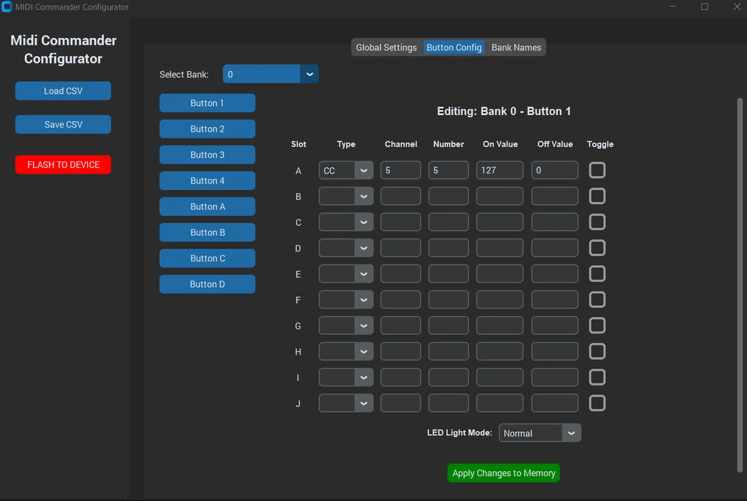Pick Button D to edit
747x501 pixels.
[207, 284]
